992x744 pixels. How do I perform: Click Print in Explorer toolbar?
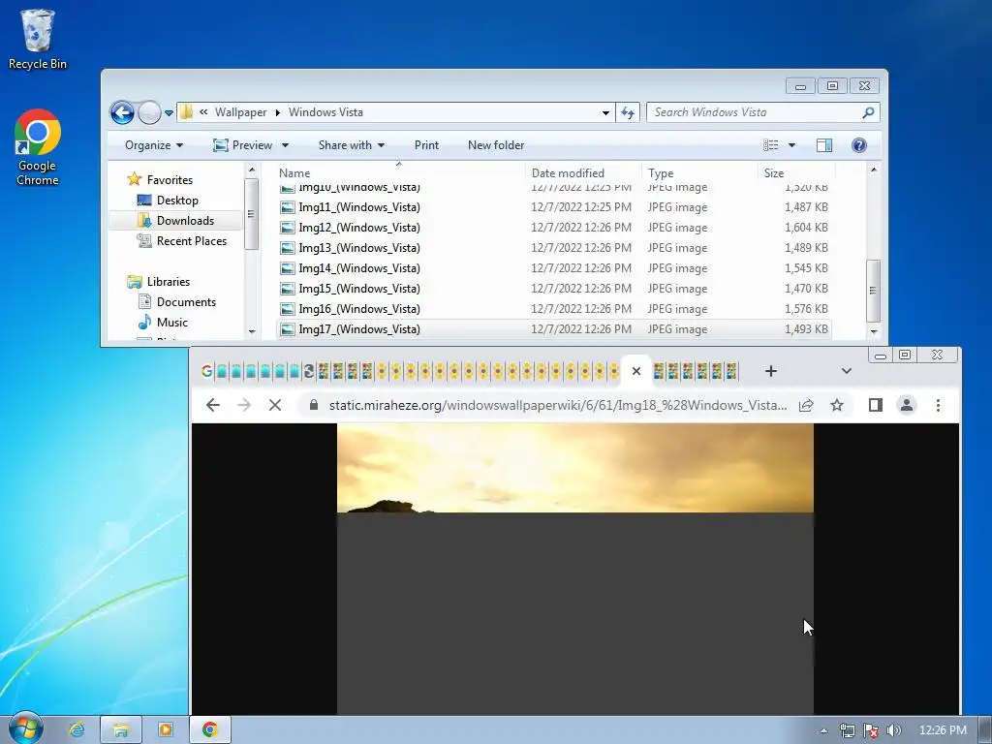(426, 145)
